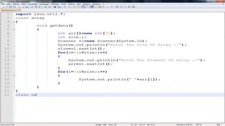The image size is (225, 126).
Task: Open the Macro menu
Action: [x=71, y=4]
